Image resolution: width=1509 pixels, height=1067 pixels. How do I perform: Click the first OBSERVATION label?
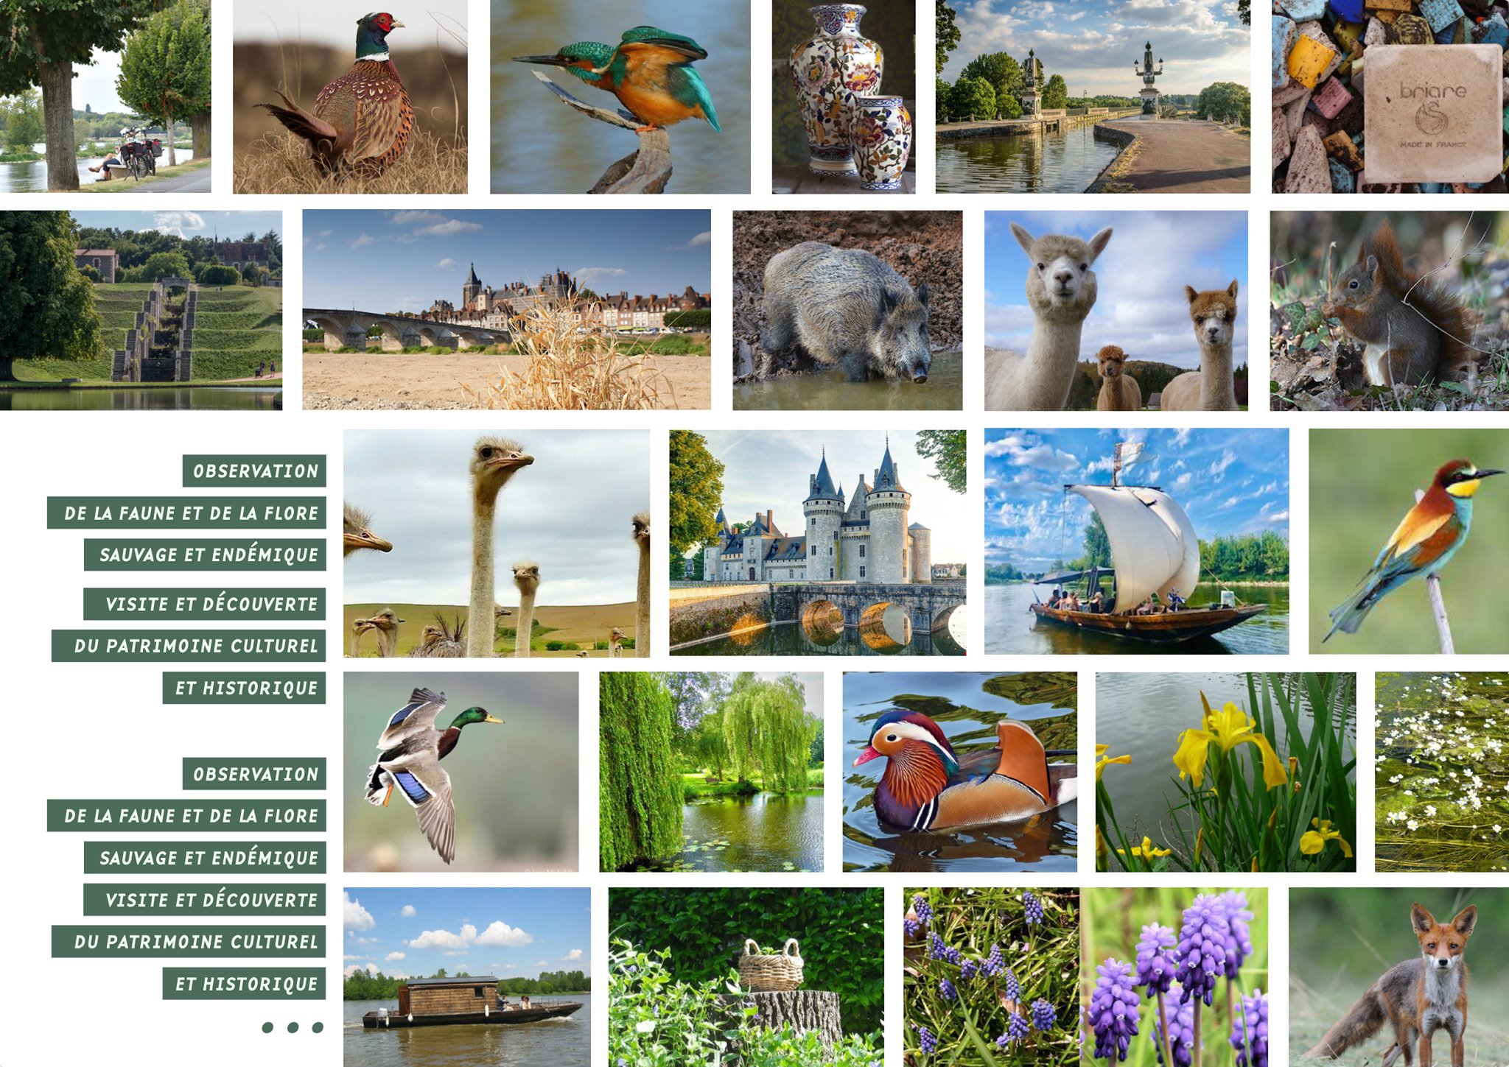(x=254, y=471)
